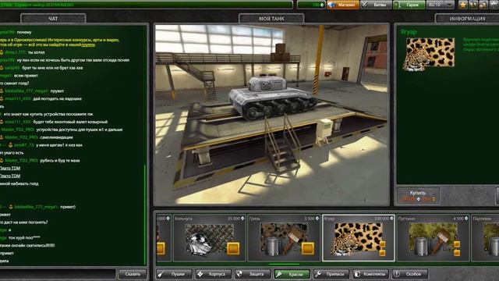Click the gold star icon in top bar
Screen dimensions: 499x281
coord(463,5)
